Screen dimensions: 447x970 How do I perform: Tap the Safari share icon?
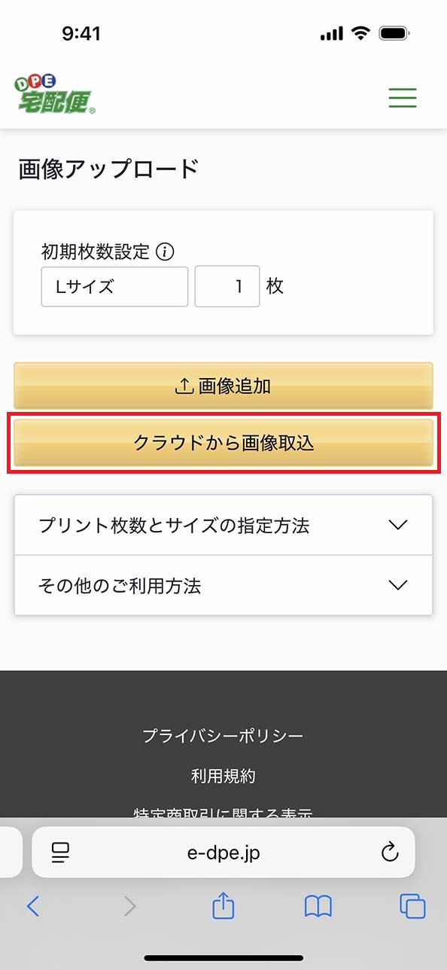pos(223,906)
